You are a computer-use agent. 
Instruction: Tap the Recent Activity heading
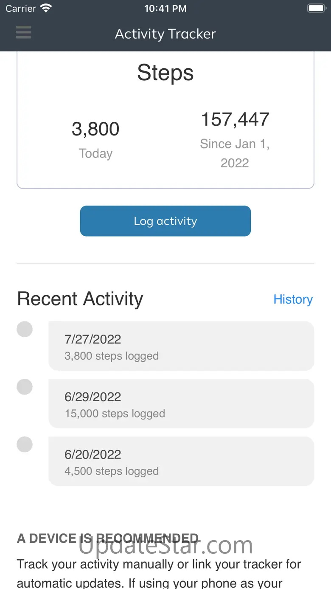click(x=80, y=299)
